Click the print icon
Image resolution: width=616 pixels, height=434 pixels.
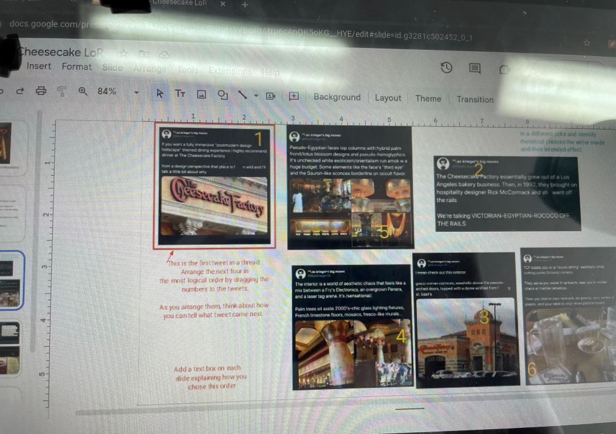click(41, 91)
